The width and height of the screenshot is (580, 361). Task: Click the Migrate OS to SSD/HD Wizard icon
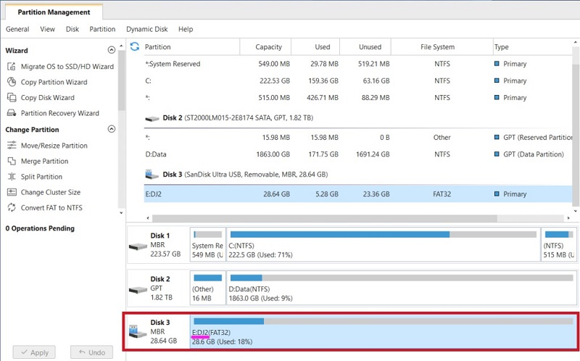12,67
